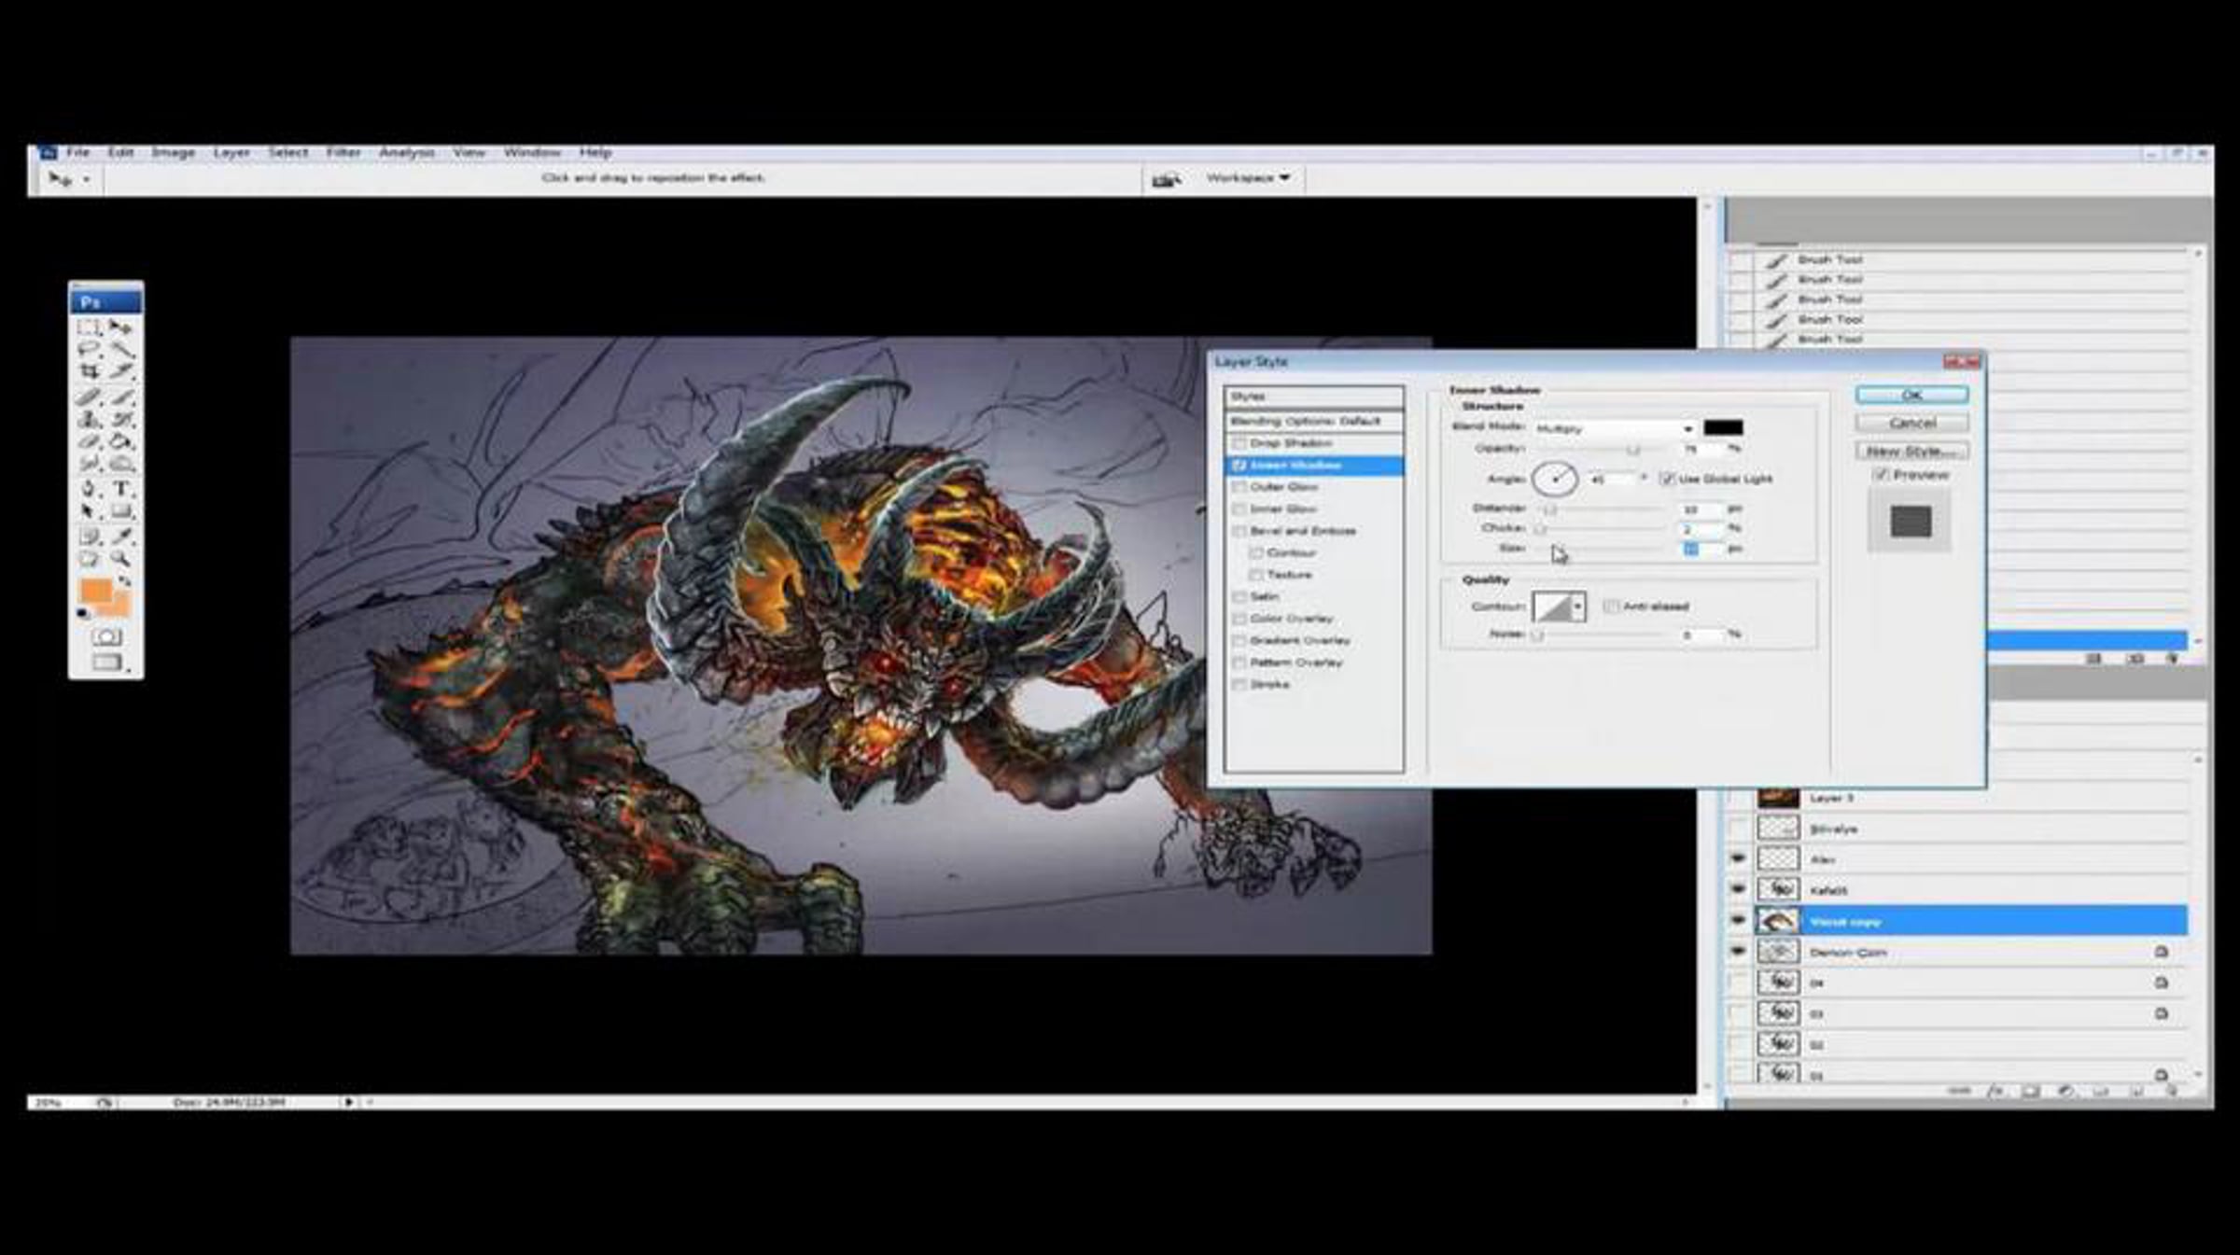2240x1255 pixels.
Task: Open the Layer menu
Action: [x=231, y=152]
